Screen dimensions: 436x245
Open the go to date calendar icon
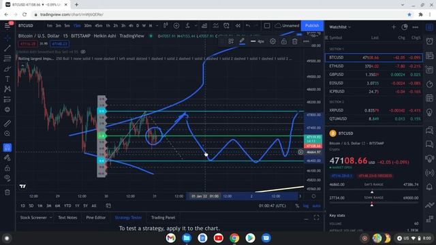click(x=108, y=206)
